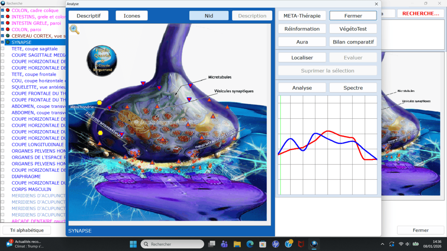Screen dimensions: 447x251
Task: Click the Windows Start button
Action: (133, 244)
